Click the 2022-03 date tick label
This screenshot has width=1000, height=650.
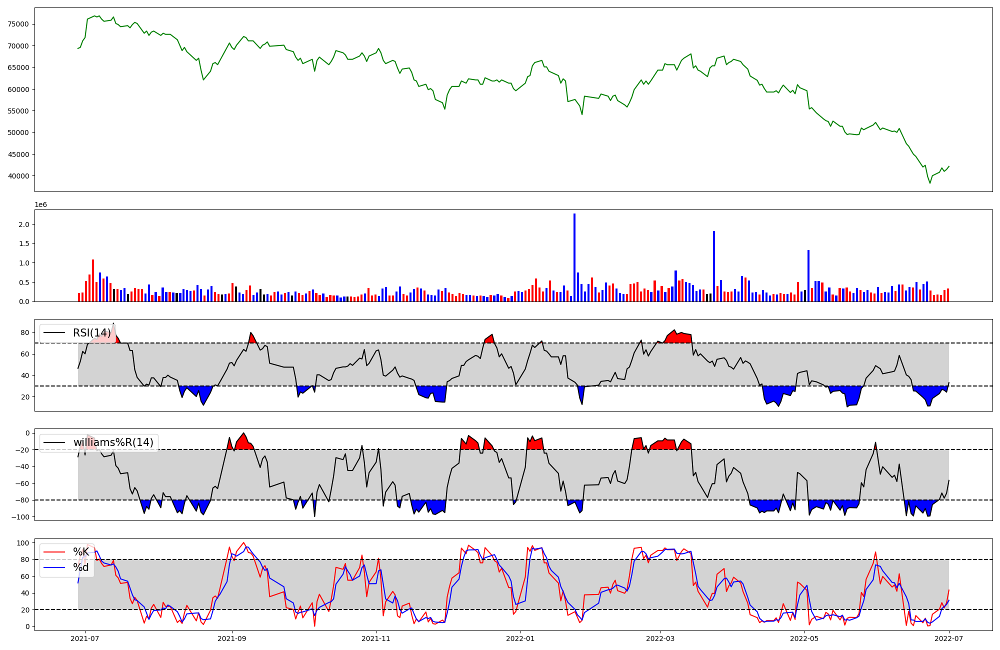[660, 638]
